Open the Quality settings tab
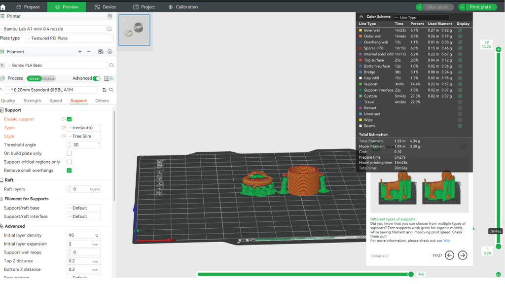The image size is (505, 284). [x=8, y=101]
